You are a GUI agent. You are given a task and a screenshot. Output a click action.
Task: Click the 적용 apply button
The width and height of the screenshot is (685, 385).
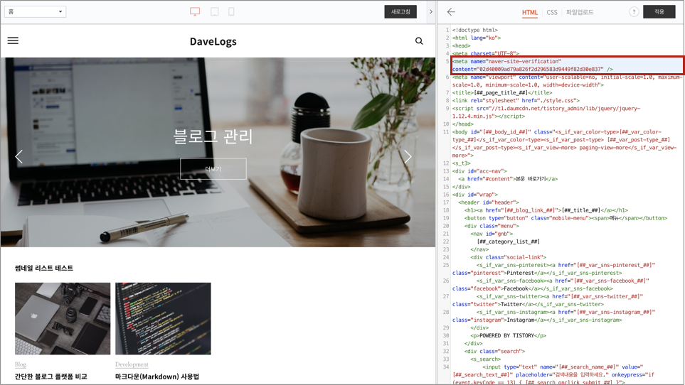(x=659, y=12)
